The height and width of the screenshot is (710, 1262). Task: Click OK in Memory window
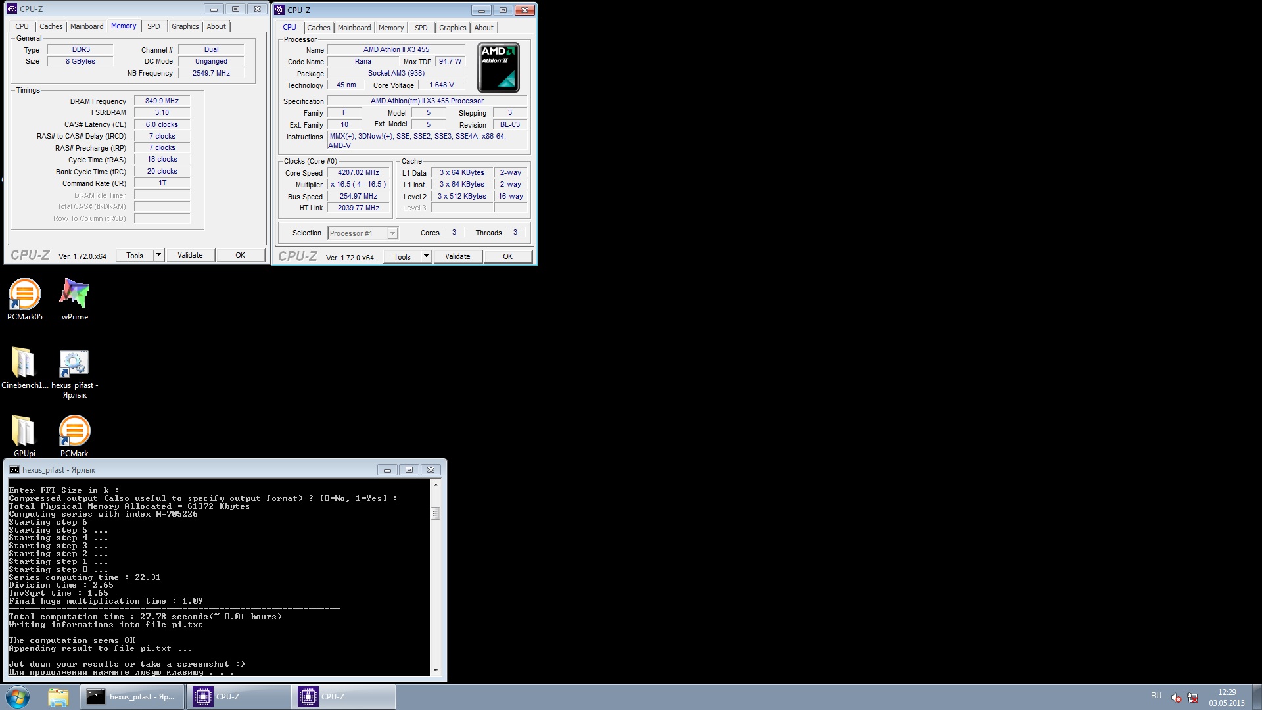(241, 255)
